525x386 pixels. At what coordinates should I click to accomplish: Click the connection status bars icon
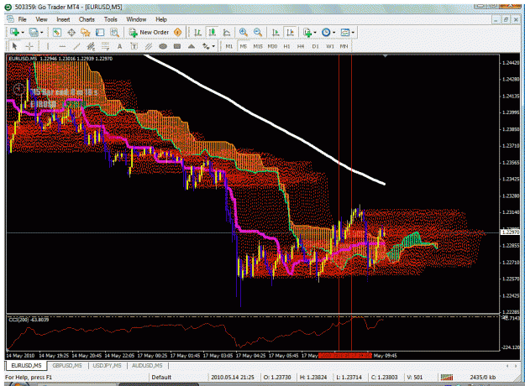coord(446,377)
